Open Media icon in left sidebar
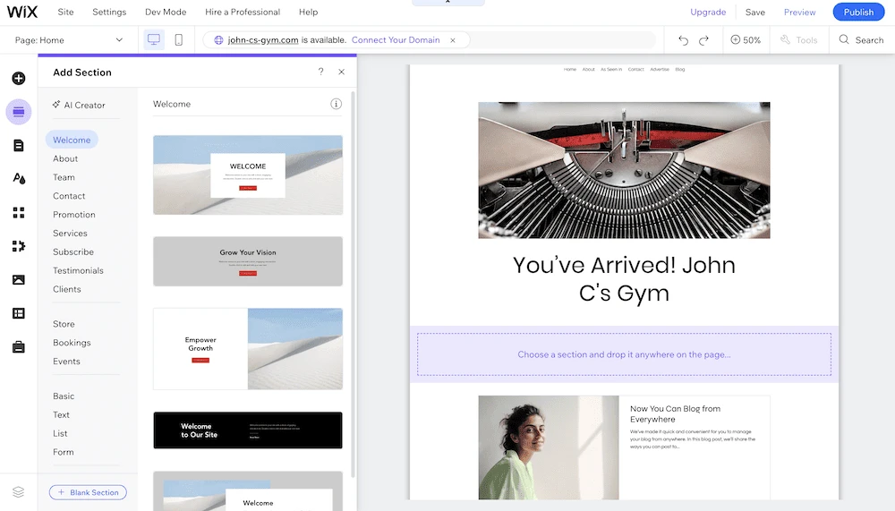The width and height of the screenshot is (895, 511). pos(18,280)
